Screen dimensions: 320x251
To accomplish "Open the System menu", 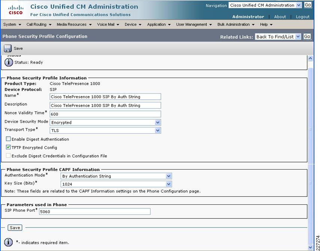I will [x=12, y=24].
